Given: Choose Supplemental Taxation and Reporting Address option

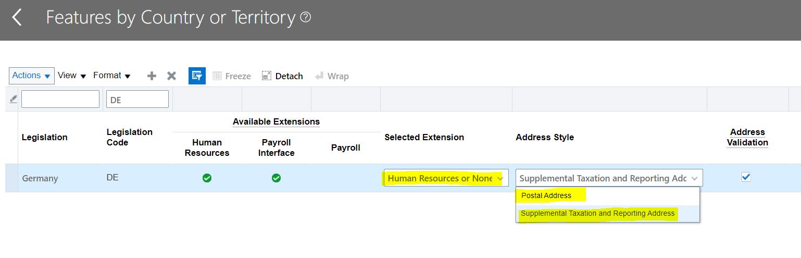Looking at the screenshot, I should pos(608,214).
